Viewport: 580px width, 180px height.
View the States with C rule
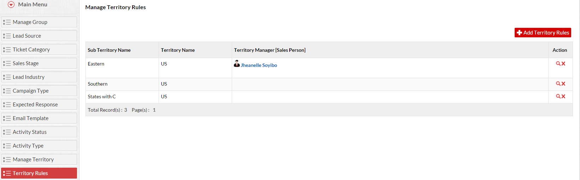coord(558,97)
